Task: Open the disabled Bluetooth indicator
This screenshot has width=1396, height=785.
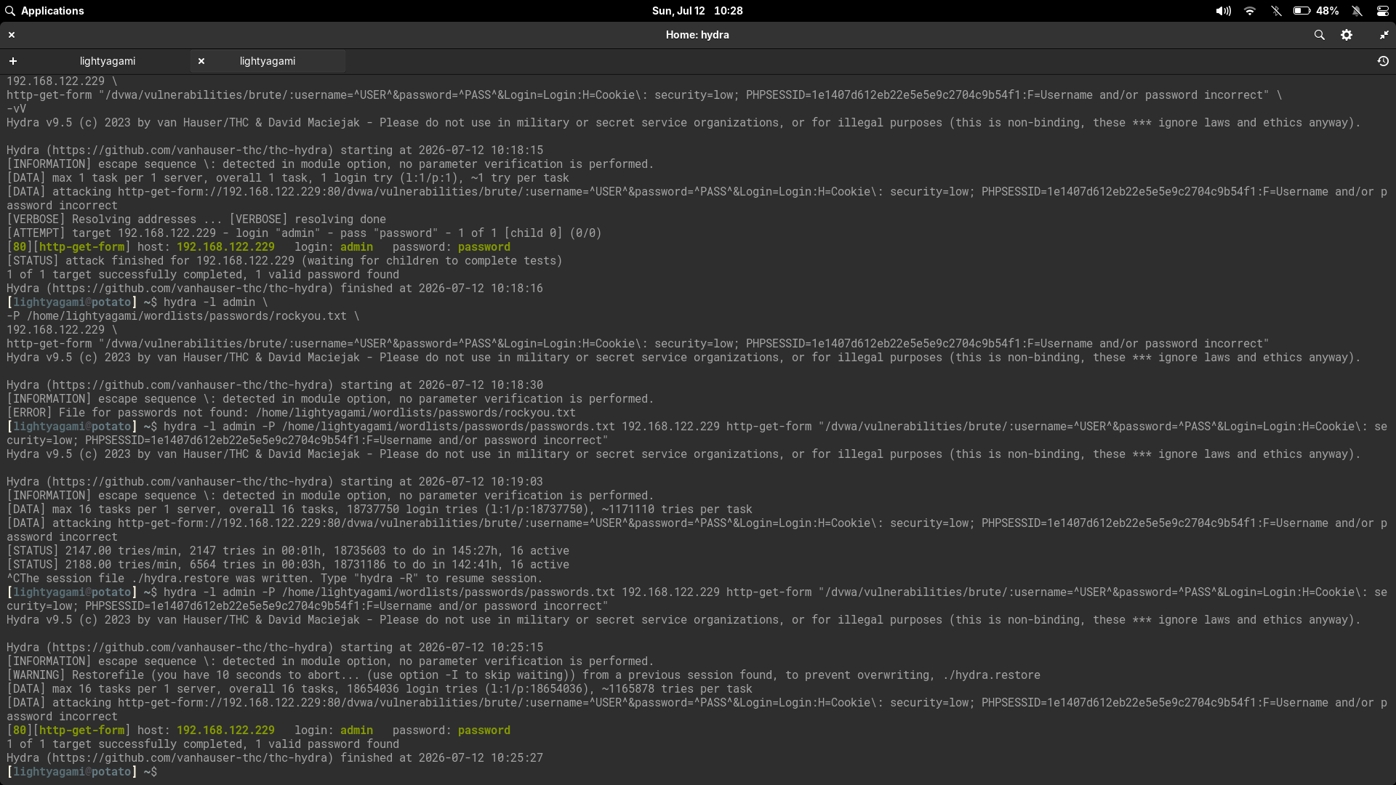Action: pos(1276,11)
